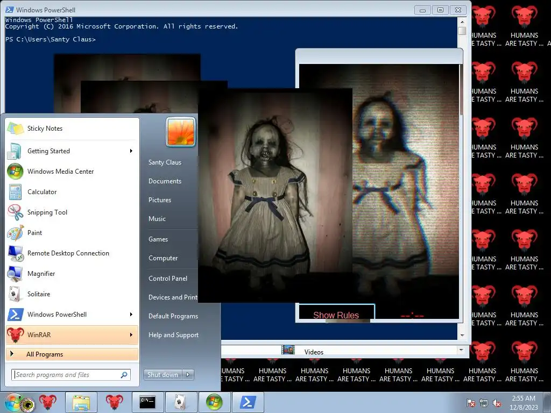This screenshot has height=413, width=551.
Task: Click the PowerShell prompt line text
Action: point(50,39)
